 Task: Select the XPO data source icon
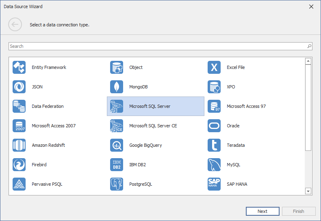[214, 87]
